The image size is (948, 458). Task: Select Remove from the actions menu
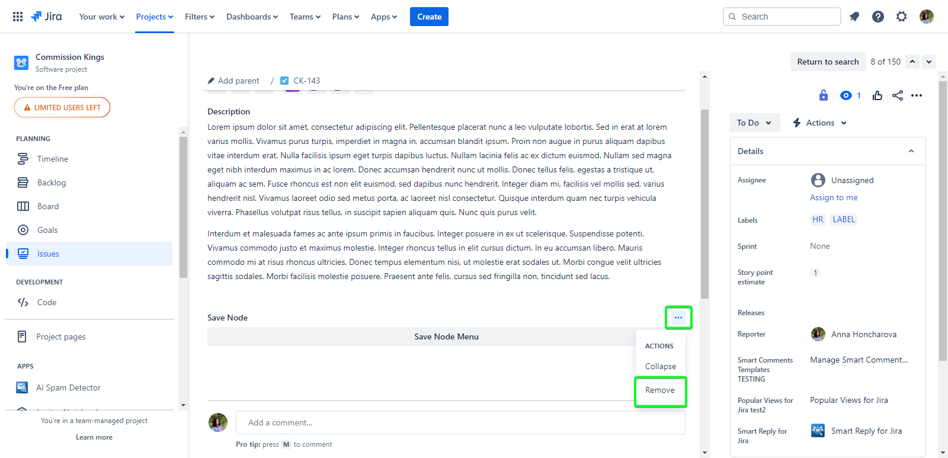point(660,390)
